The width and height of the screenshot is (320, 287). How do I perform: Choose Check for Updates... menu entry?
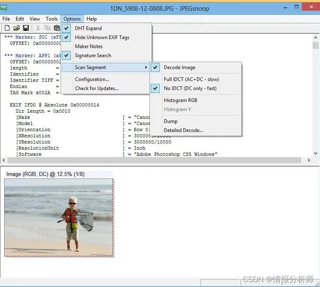point(106,88)
